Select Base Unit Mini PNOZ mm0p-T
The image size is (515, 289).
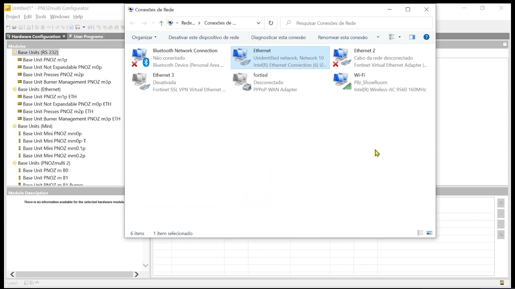54,141
